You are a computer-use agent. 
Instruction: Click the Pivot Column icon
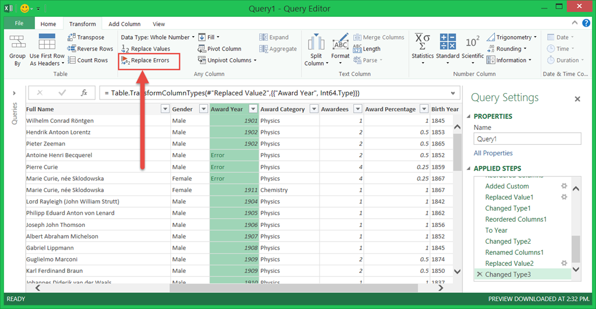[x=202, y=49]
